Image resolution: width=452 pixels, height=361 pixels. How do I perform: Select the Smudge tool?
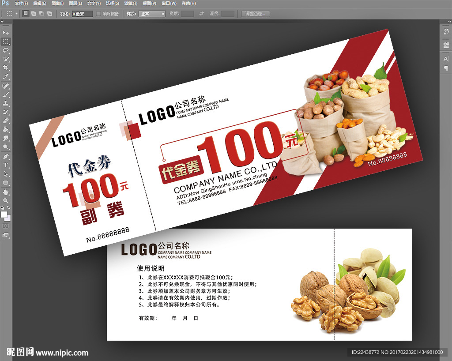[x=5, y=138]
